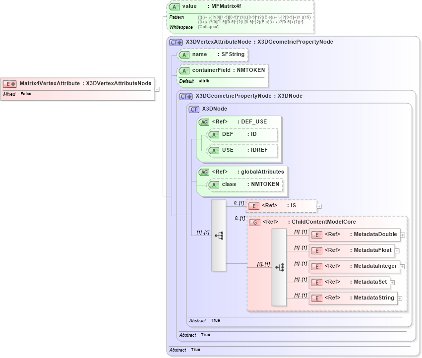Select the MetadataString reference name

[374, 298]
